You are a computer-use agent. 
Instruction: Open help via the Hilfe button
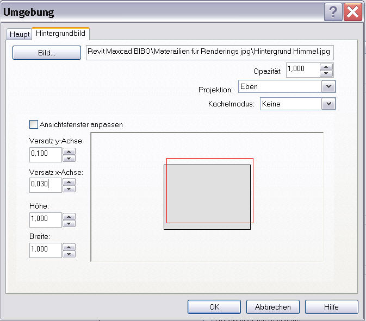pyautogui.click(x=331, y=307)
